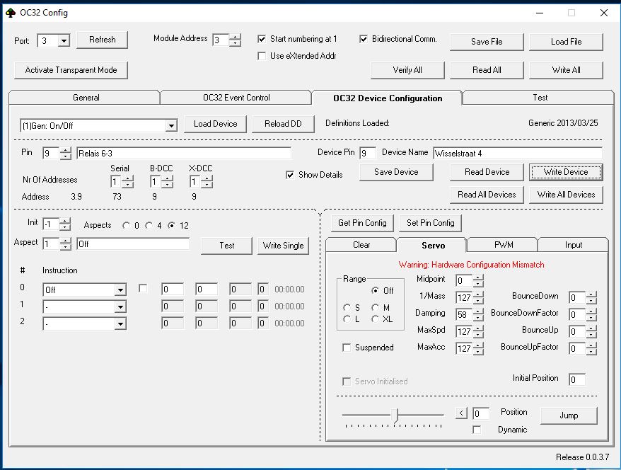Click the small '<' button beside Position field
Viewport: 621px width, 470px height.
pyautogui.click(x=462, y=413)
